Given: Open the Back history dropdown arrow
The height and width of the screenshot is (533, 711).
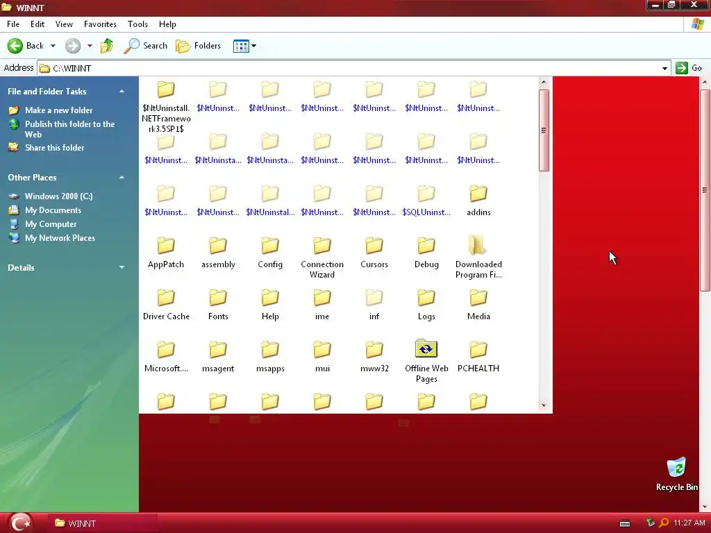Looking at the screenshot, I should pyautogui.click(x=53, y=46).
